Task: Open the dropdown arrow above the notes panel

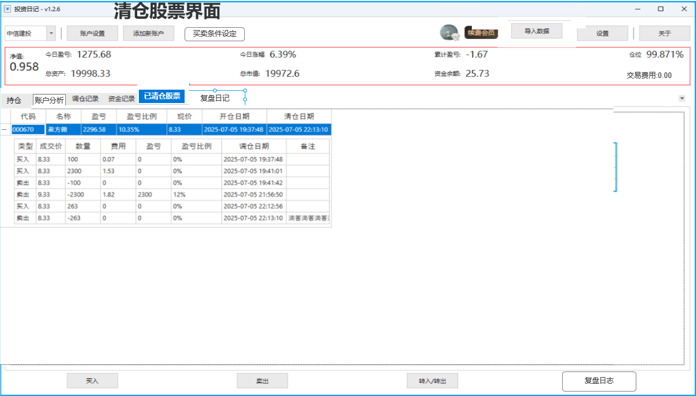Action: (x=681, y=97)
